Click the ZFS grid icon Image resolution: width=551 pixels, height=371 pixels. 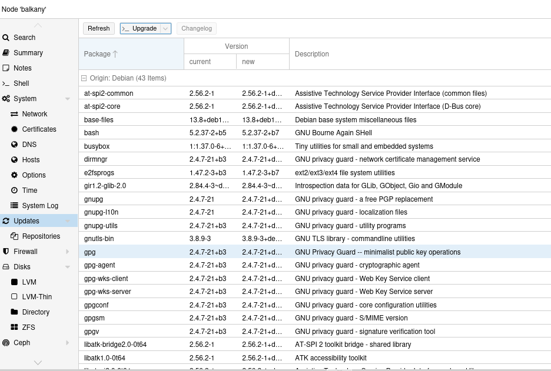pos(15,327)
